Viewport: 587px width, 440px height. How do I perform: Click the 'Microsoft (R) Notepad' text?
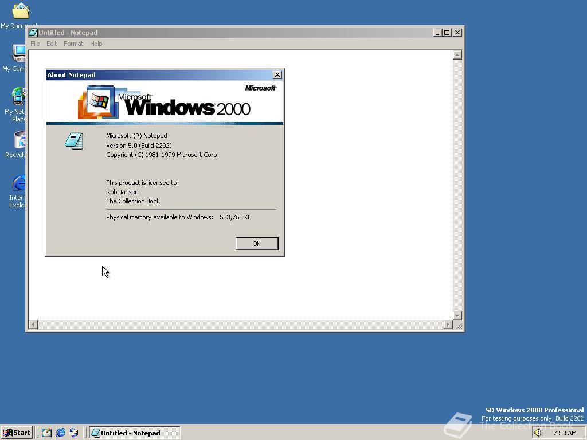pyautogui.click(x=136, y=136)
